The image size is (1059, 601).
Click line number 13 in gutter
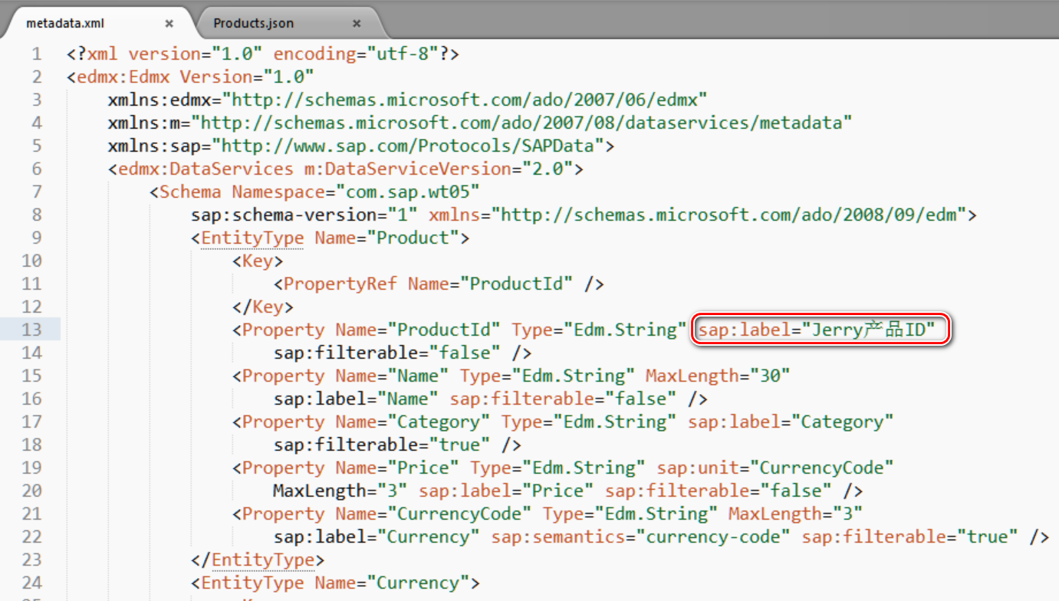31,330
